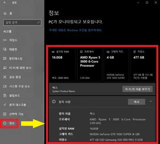160x144 pixels.
Task: Click the 선택적 기능 optional features icon
Action: [x=5, y=114]
